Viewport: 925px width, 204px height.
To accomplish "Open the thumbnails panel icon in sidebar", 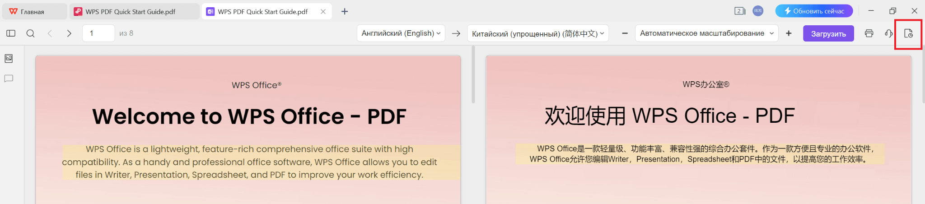I will (x=9, y=58).
